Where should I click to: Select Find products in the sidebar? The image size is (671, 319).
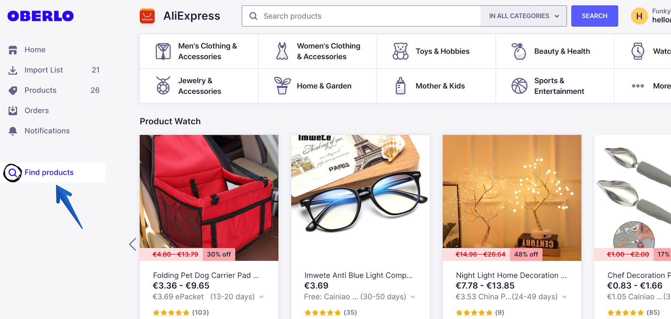coord(49,172)
